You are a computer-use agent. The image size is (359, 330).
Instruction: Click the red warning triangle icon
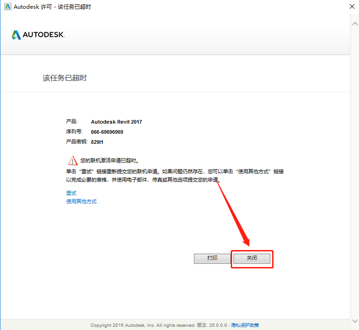(73, 160)
